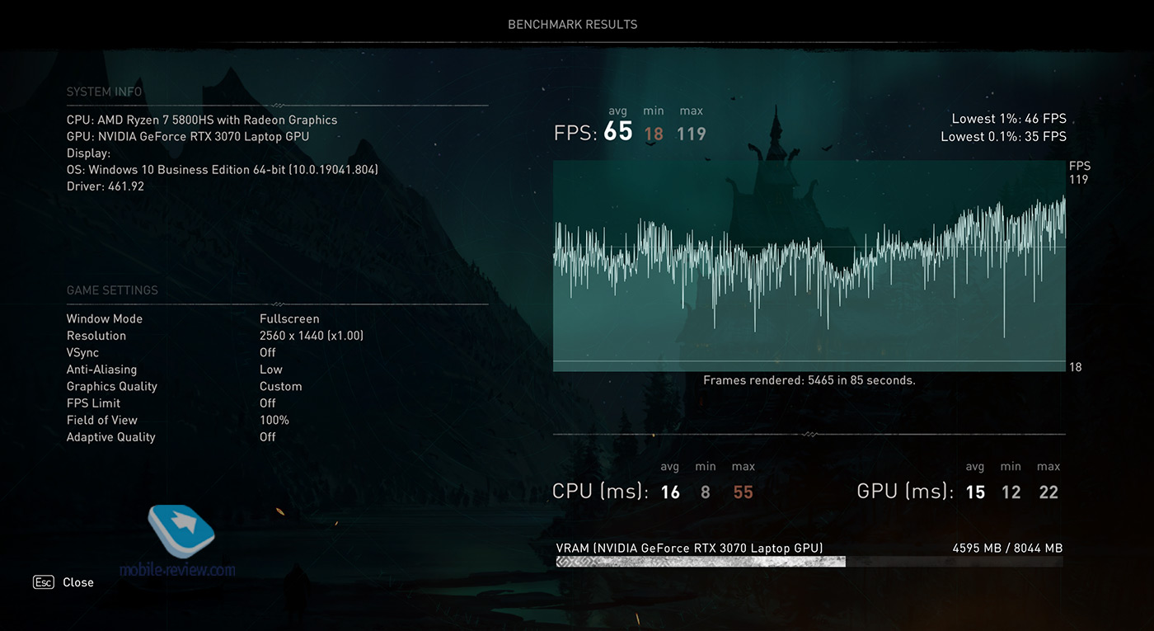
Task: Click the CPU maximum value 55
Action: coord(743,492)
